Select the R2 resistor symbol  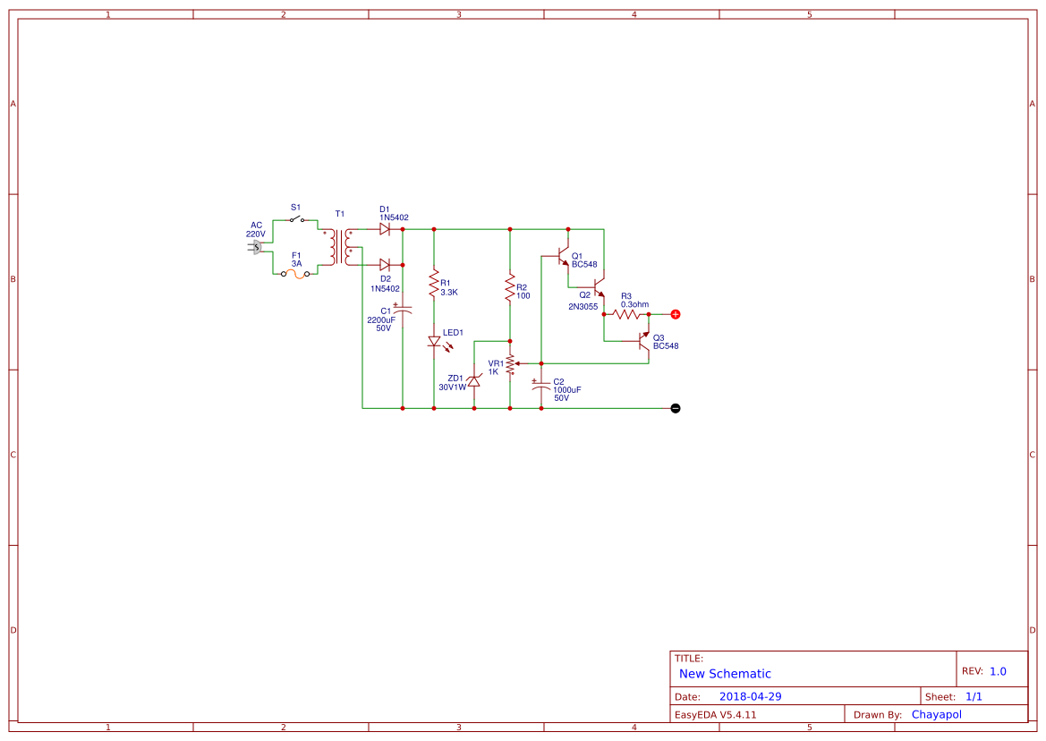click(510, 286)
